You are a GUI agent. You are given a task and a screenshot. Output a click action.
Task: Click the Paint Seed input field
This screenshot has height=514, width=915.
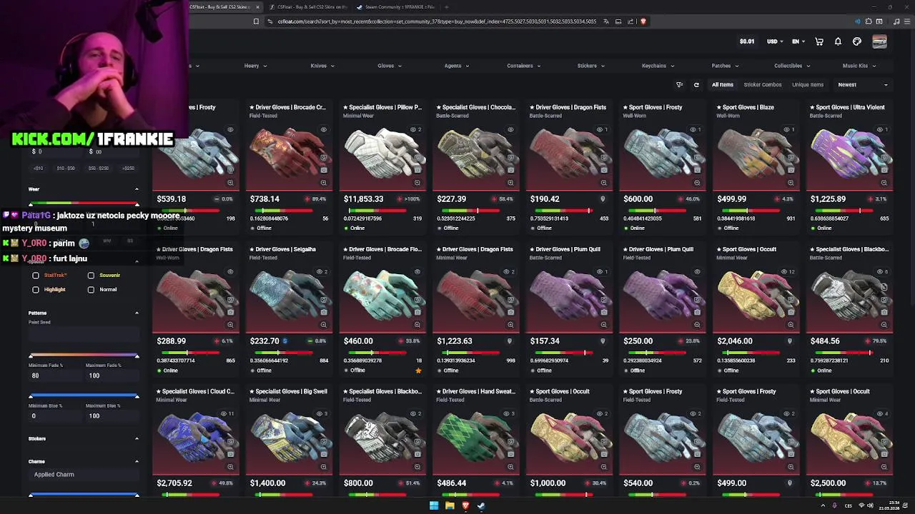[84, 334]
